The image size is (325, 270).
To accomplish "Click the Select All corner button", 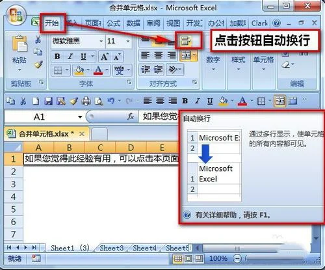I will pyautogui.click(x=14, y=148).
